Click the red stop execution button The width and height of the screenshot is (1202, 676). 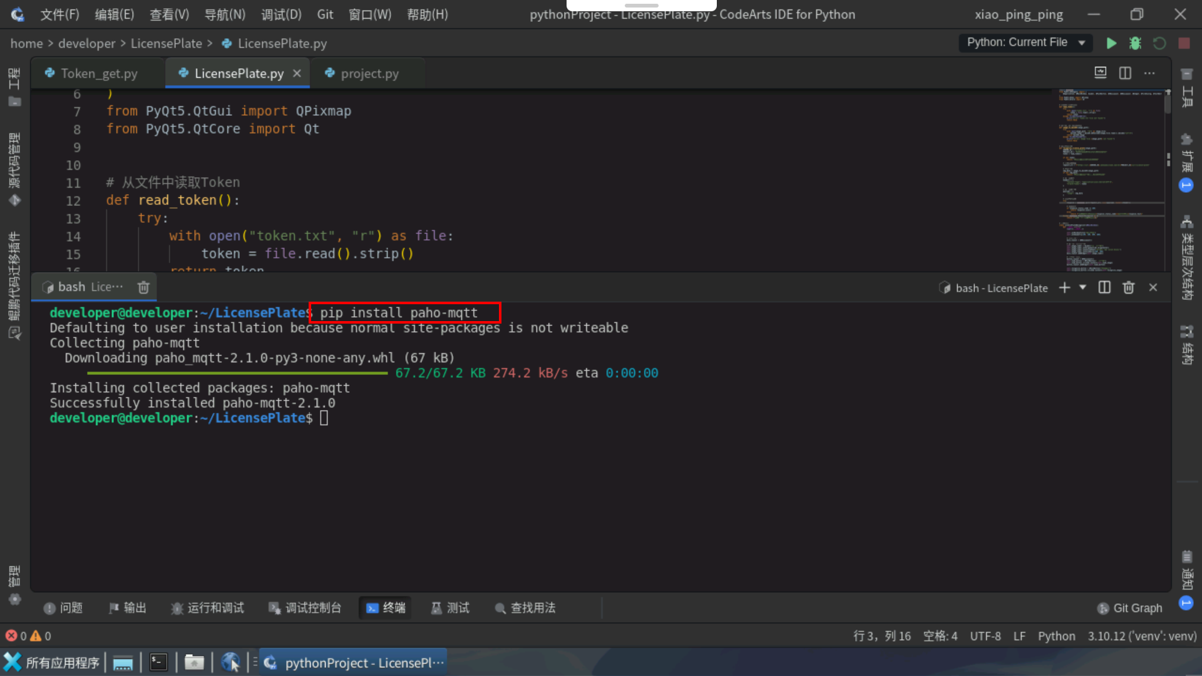point(1184,43)
